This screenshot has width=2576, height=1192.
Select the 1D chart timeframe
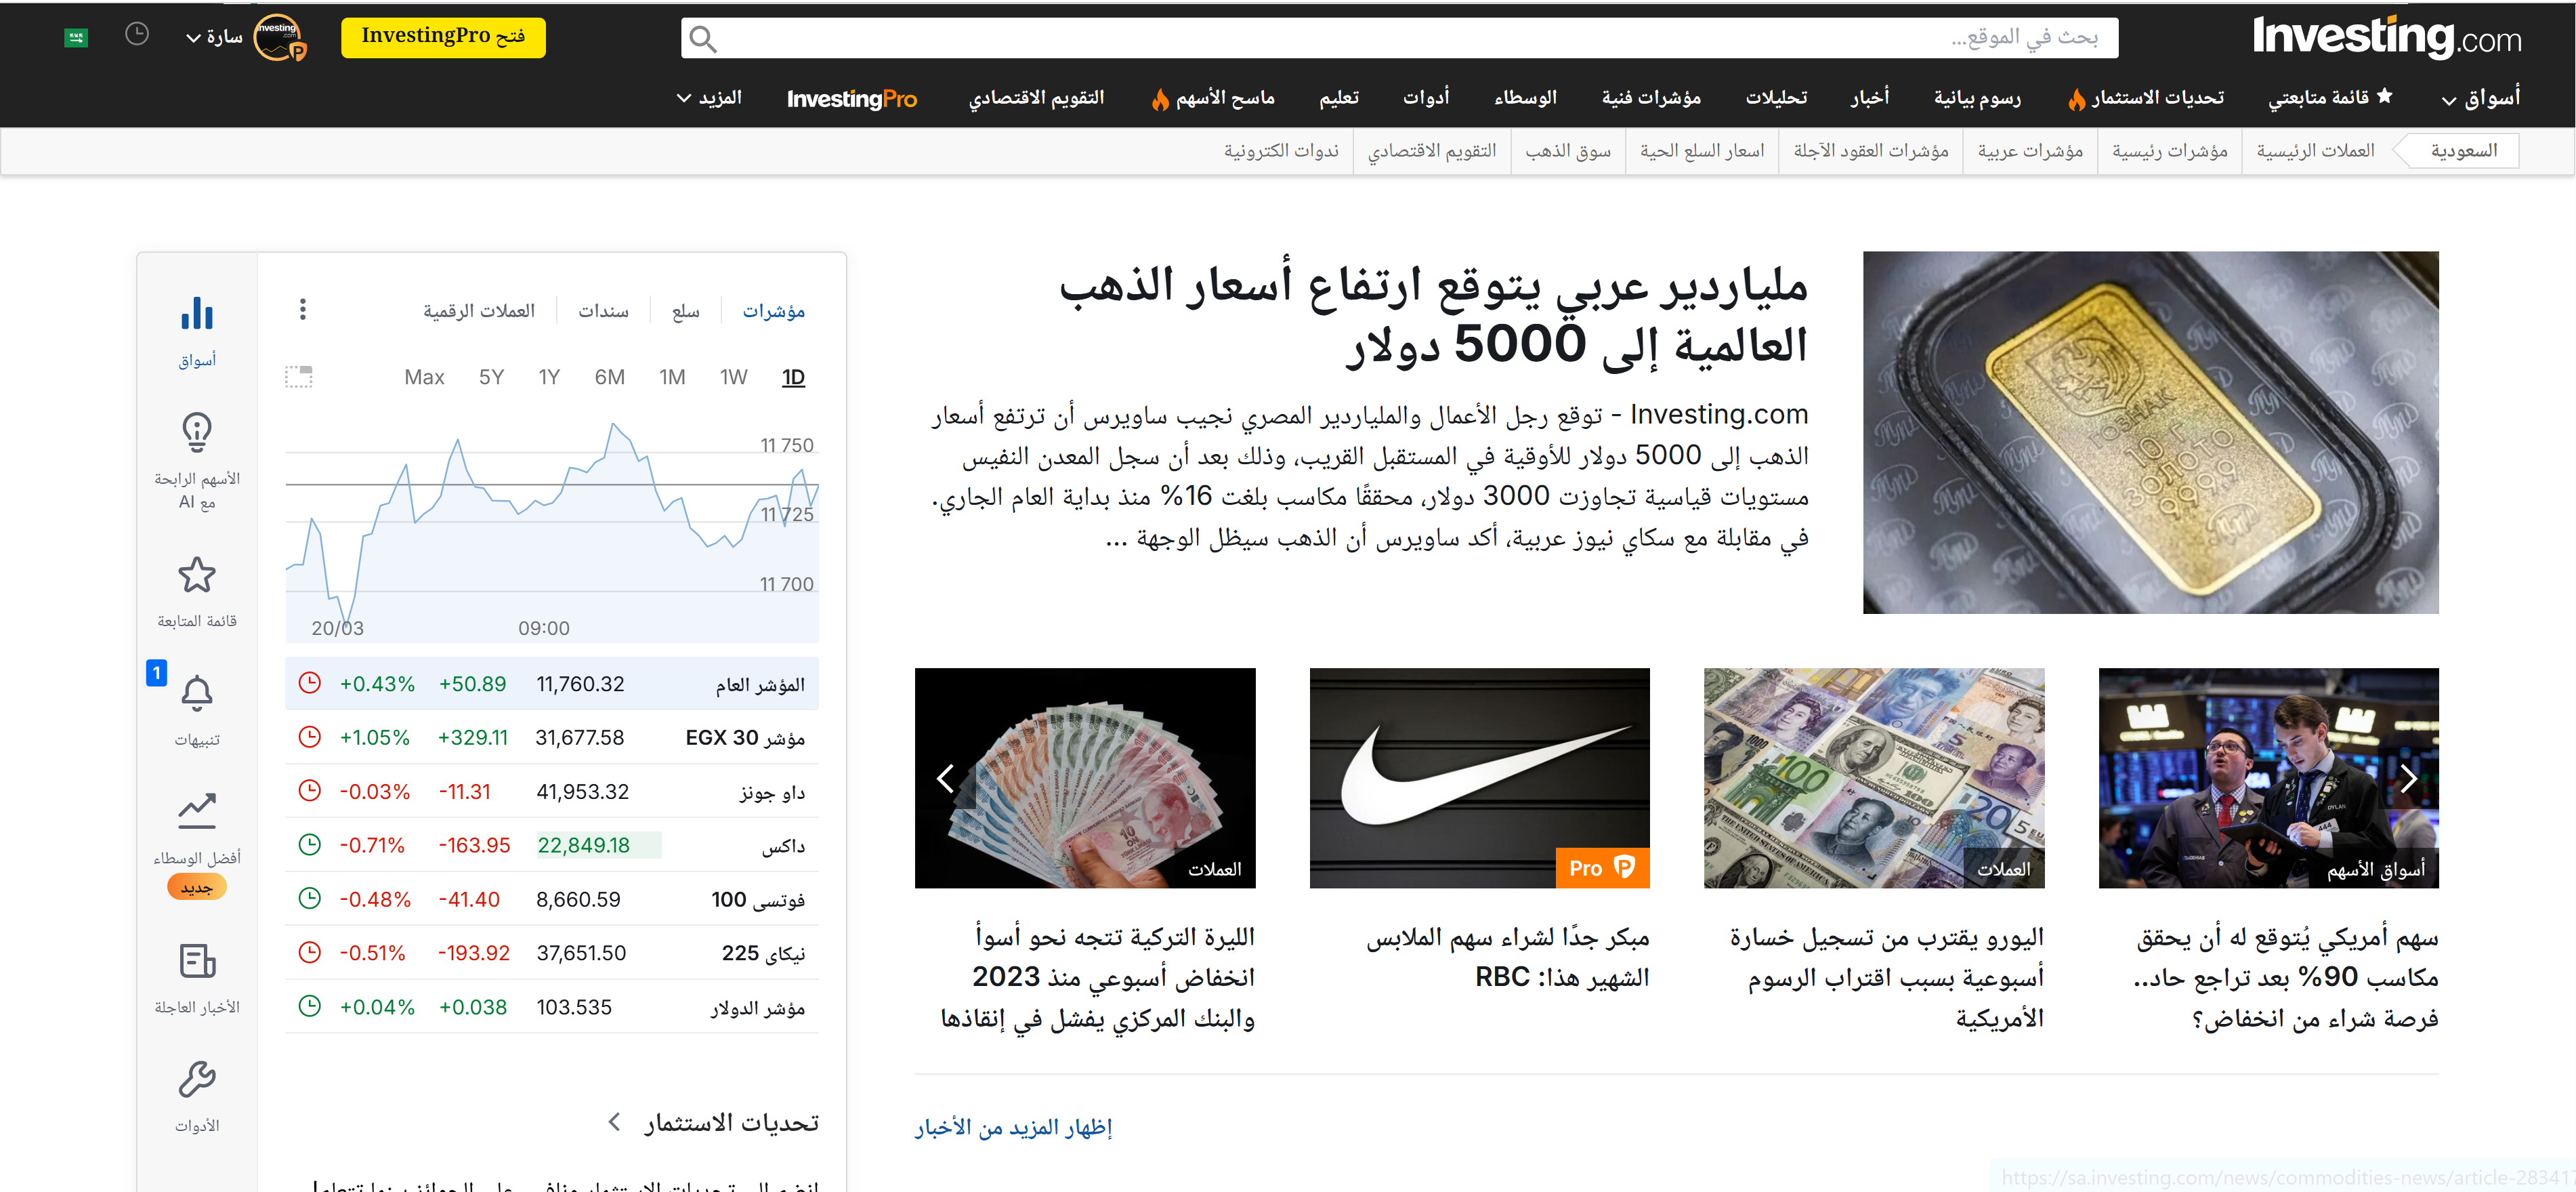coord(793,377)
